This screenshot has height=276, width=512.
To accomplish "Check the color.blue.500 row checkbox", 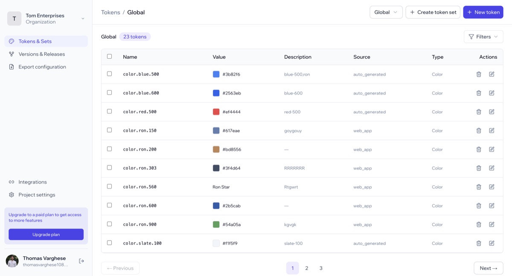I will [109, 74].
